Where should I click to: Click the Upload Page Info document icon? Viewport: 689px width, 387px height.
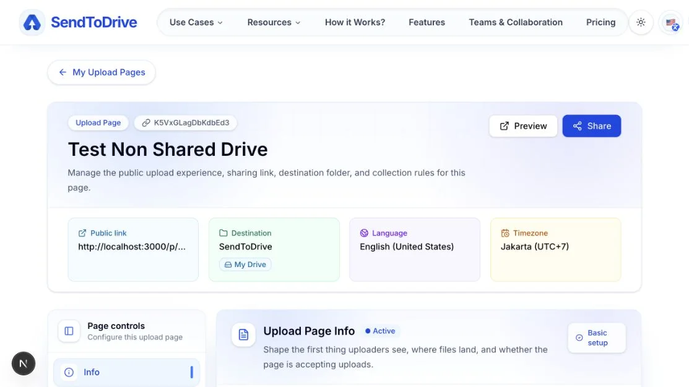pos(243,335)
